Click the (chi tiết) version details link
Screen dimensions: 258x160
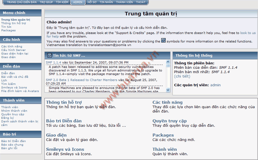pos(182,76)
